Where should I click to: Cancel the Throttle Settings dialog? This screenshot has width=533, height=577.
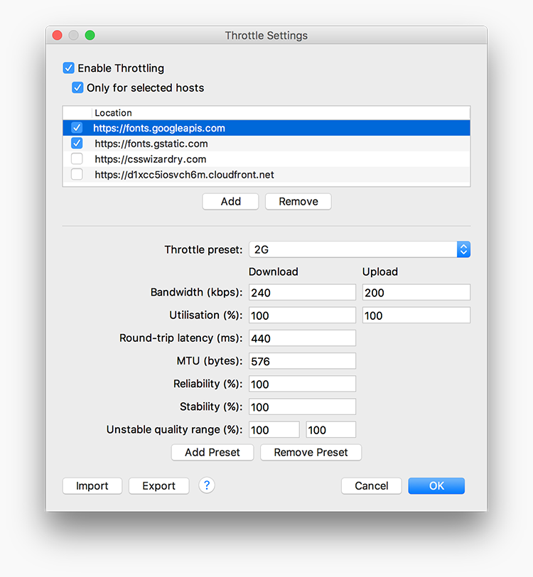372,486
